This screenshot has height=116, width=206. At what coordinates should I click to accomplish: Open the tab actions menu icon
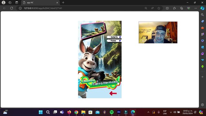point(16,3)
